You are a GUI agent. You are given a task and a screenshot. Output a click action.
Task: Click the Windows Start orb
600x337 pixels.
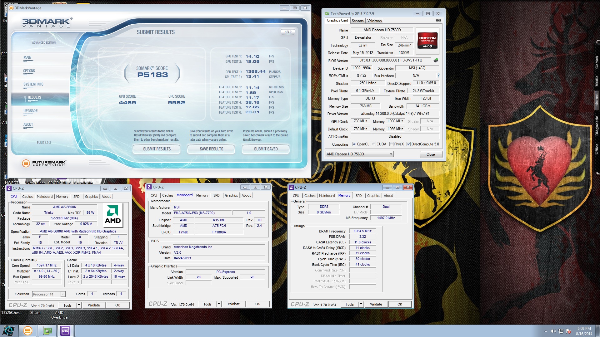tap(8, 330)
